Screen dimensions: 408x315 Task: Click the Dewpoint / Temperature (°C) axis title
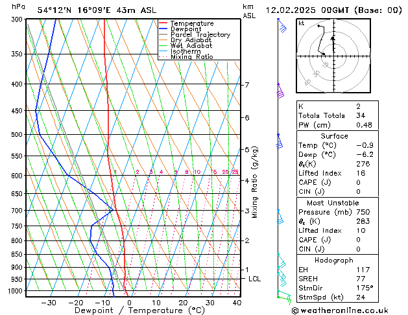point(139,310)
